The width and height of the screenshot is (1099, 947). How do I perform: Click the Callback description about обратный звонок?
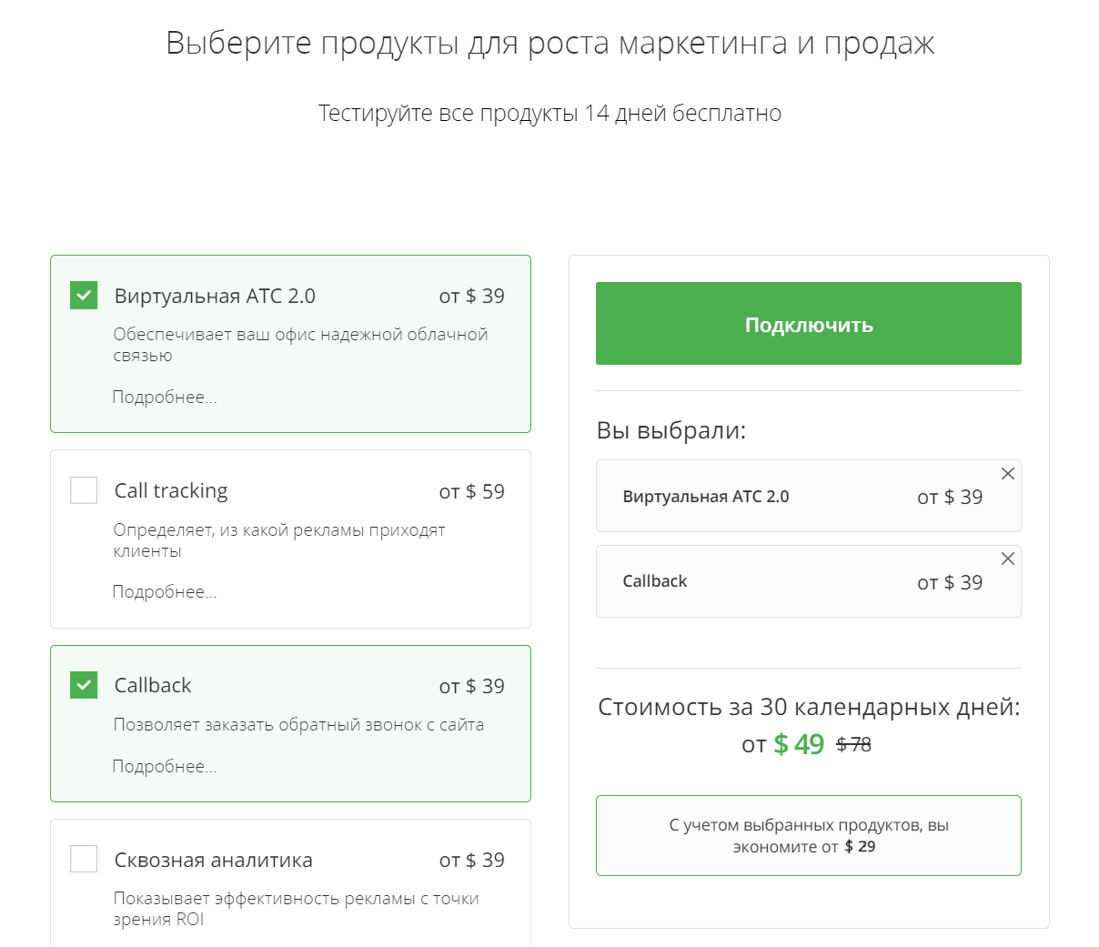(x=298, y=725)
